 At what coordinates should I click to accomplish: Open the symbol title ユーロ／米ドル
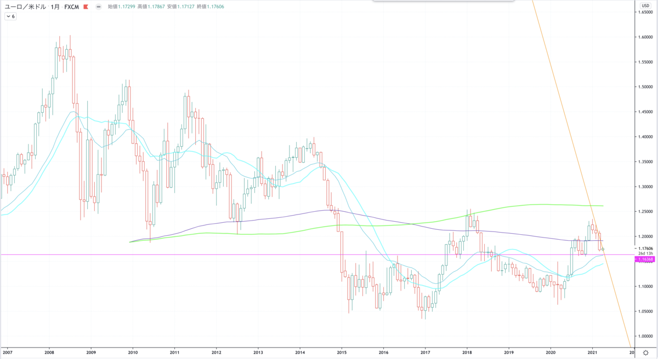pos(24,7)
